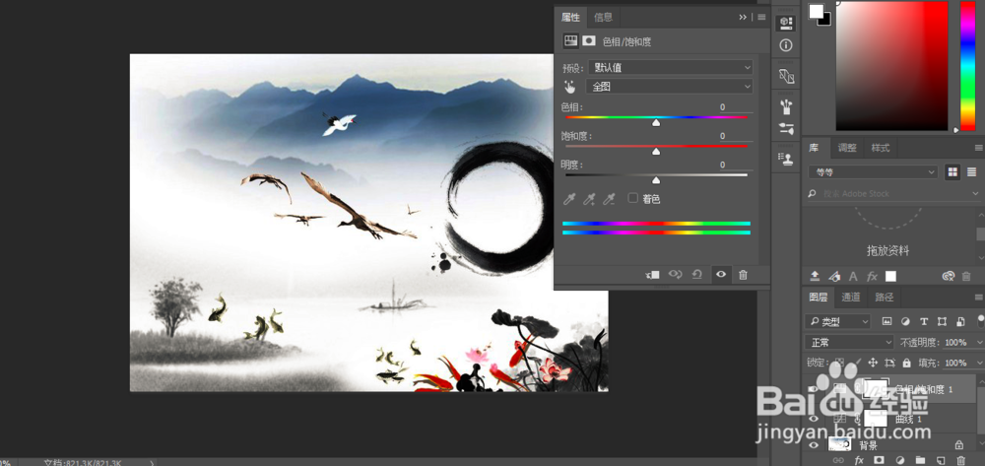985x466 pixels.
Task: Click add layer style fx button in Layers
Action: (859, 460)
